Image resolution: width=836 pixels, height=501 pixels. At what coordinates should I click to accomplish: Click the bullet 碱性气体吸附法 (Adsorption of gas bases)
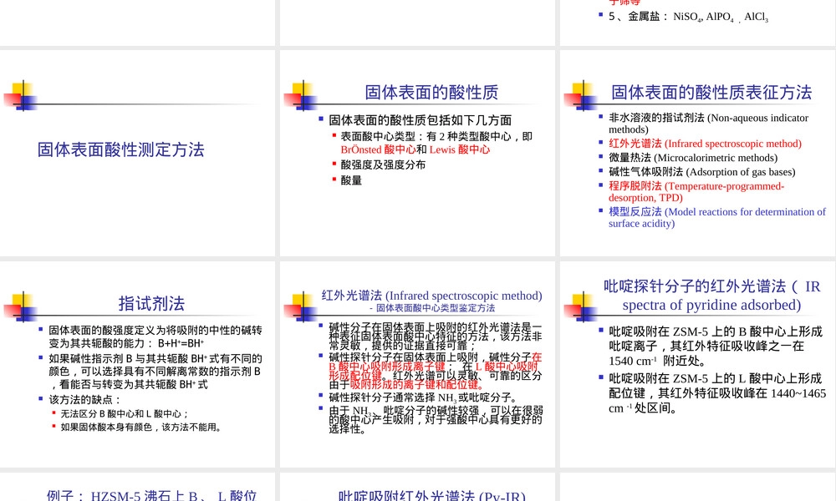(701, 172)
